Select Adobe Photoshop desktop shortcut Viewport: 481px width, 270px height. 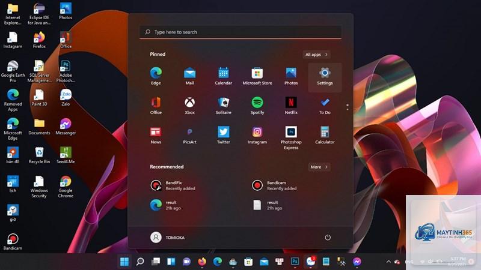[x=66, y=71]
